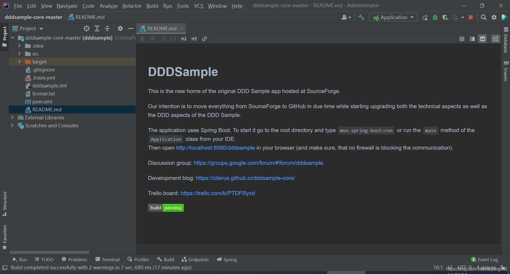
Task: Start debugging with the bug icon
Action: 435,17
